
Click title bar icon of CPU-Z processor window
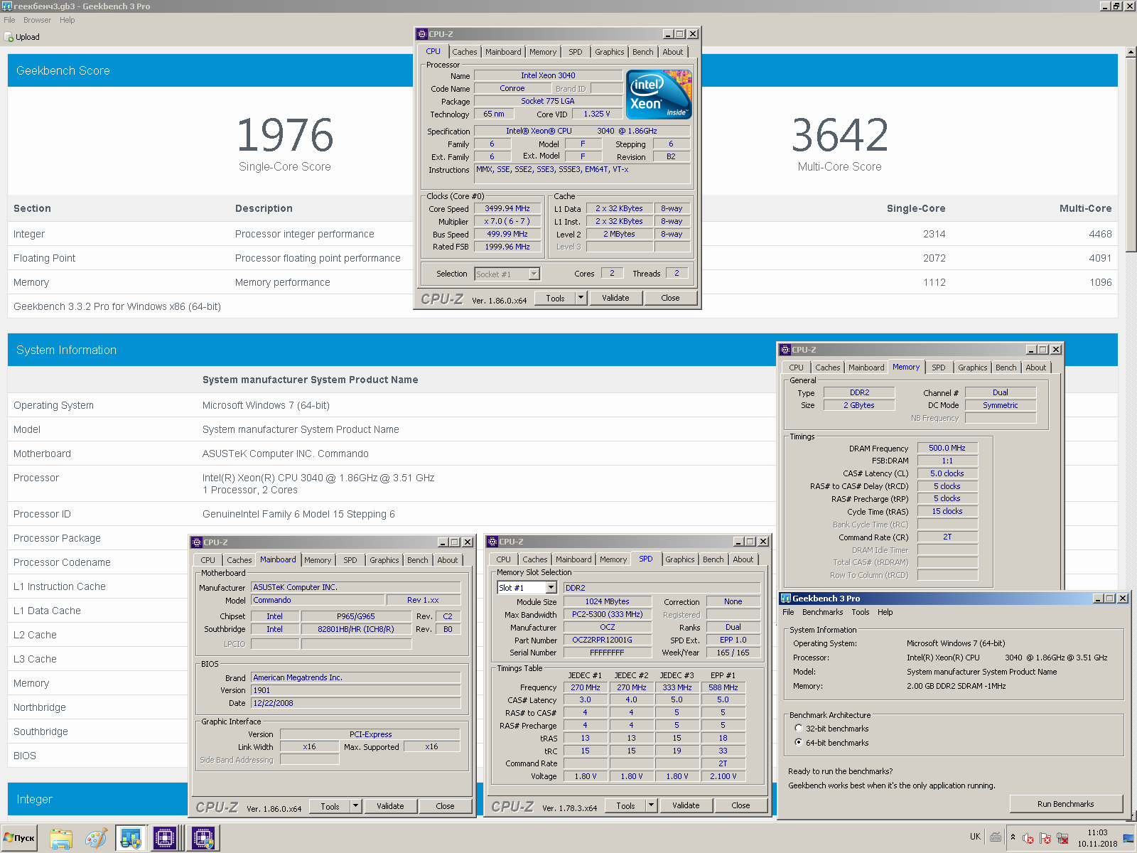[x=422, y=34]
